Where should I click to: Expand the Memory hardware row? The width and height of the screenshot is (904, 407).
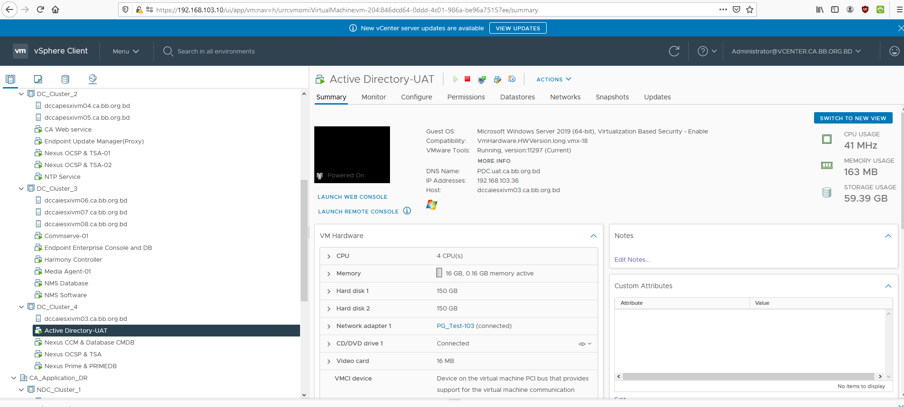(329, 274)
